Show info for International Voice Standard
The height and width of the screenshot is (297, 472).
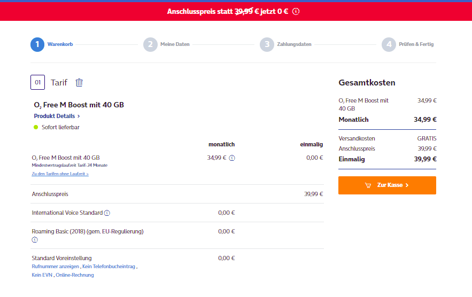coord(107,213)
